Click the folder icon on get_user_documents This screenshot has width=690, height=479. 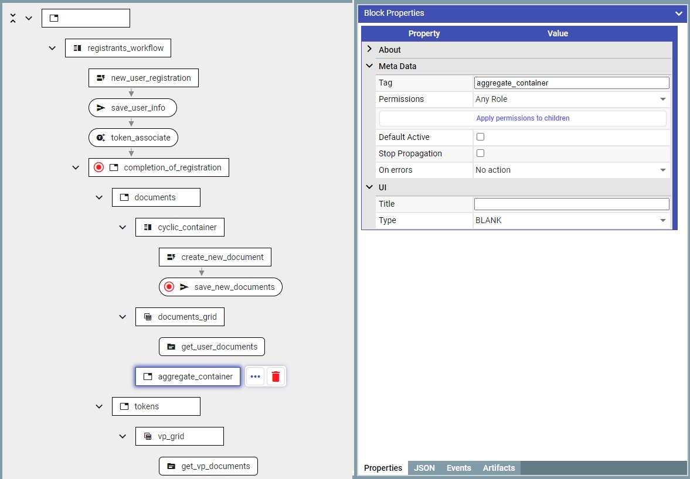171,347
